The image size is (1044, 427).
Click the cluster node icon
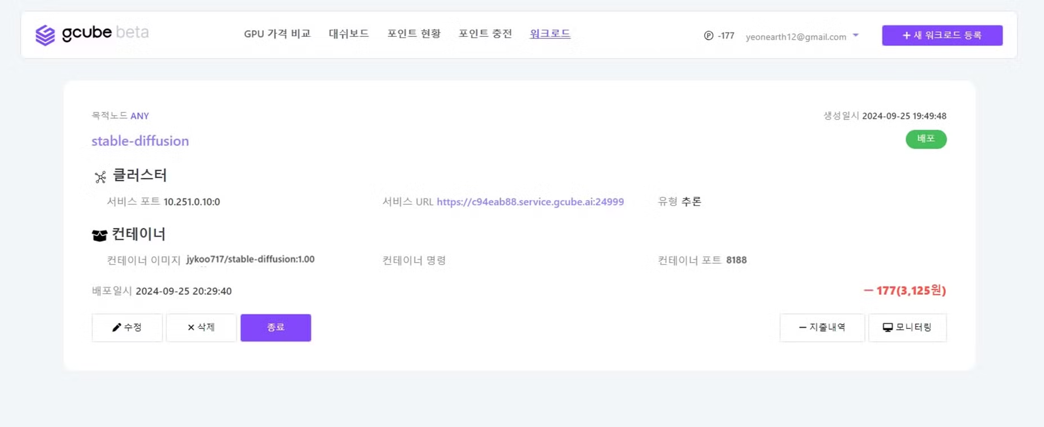click(x=100, y=177)
